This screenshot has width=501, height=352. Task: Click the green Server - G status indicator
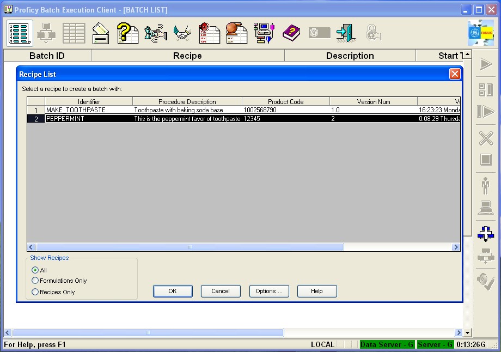(x=435, y=345)
